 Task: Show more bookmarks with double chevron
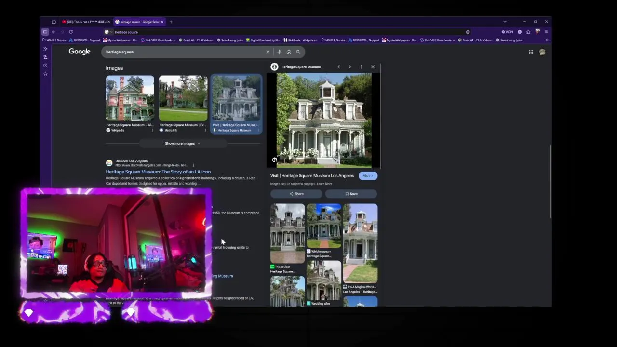547,40
